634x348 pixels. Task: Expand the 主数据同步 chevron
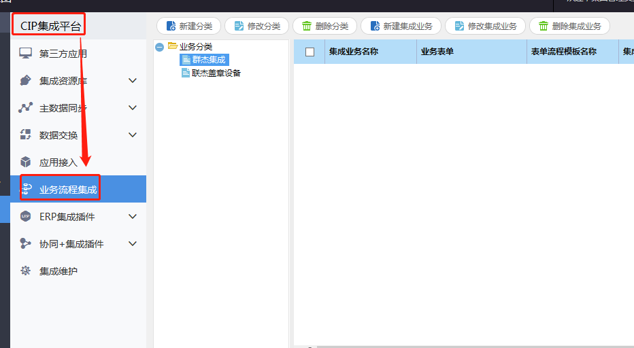pos(132,107)
